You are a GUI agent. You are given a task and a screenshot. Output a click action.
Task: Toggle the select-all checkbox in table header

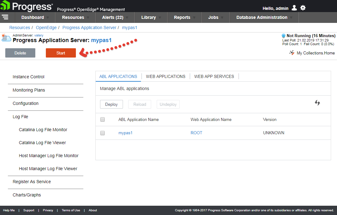[x=103, y=119]
